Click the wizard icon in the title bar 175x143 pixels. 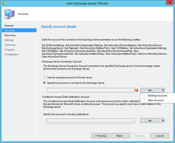point(4,3)
